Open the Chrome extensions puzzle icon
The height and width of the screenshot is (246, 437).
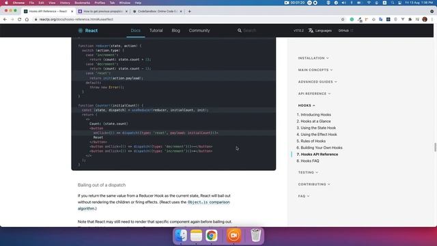(x=410, y=19)
